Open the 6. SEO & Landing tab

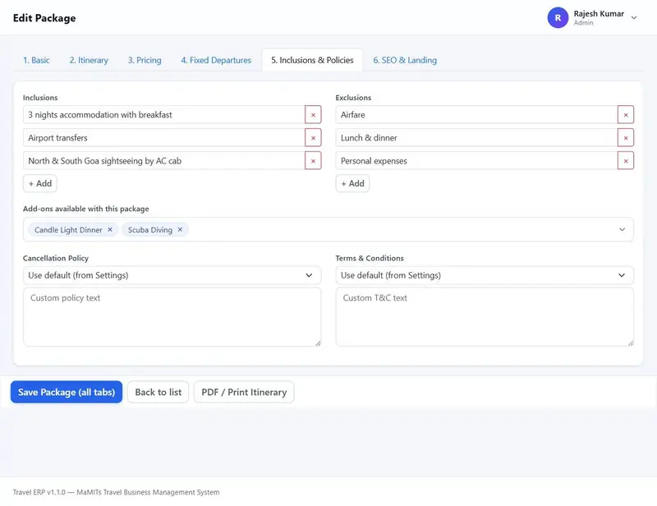point(405,60)
